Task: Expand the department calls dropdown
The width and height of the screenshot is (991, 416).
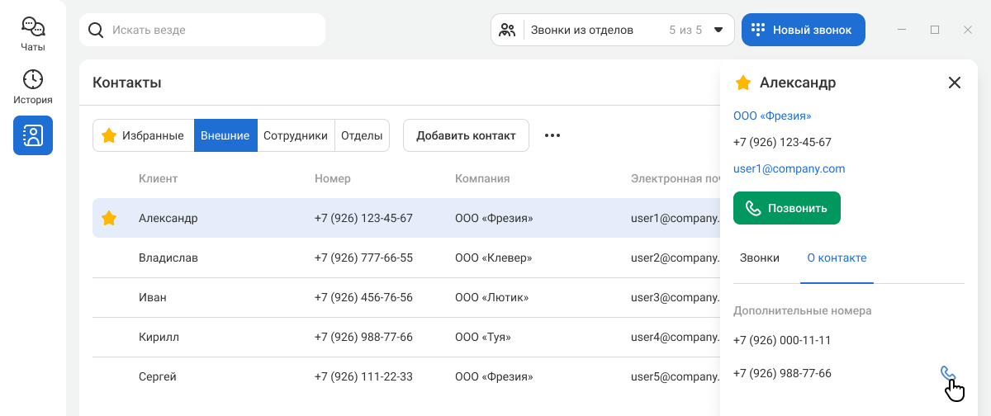Action: point(718,30)
